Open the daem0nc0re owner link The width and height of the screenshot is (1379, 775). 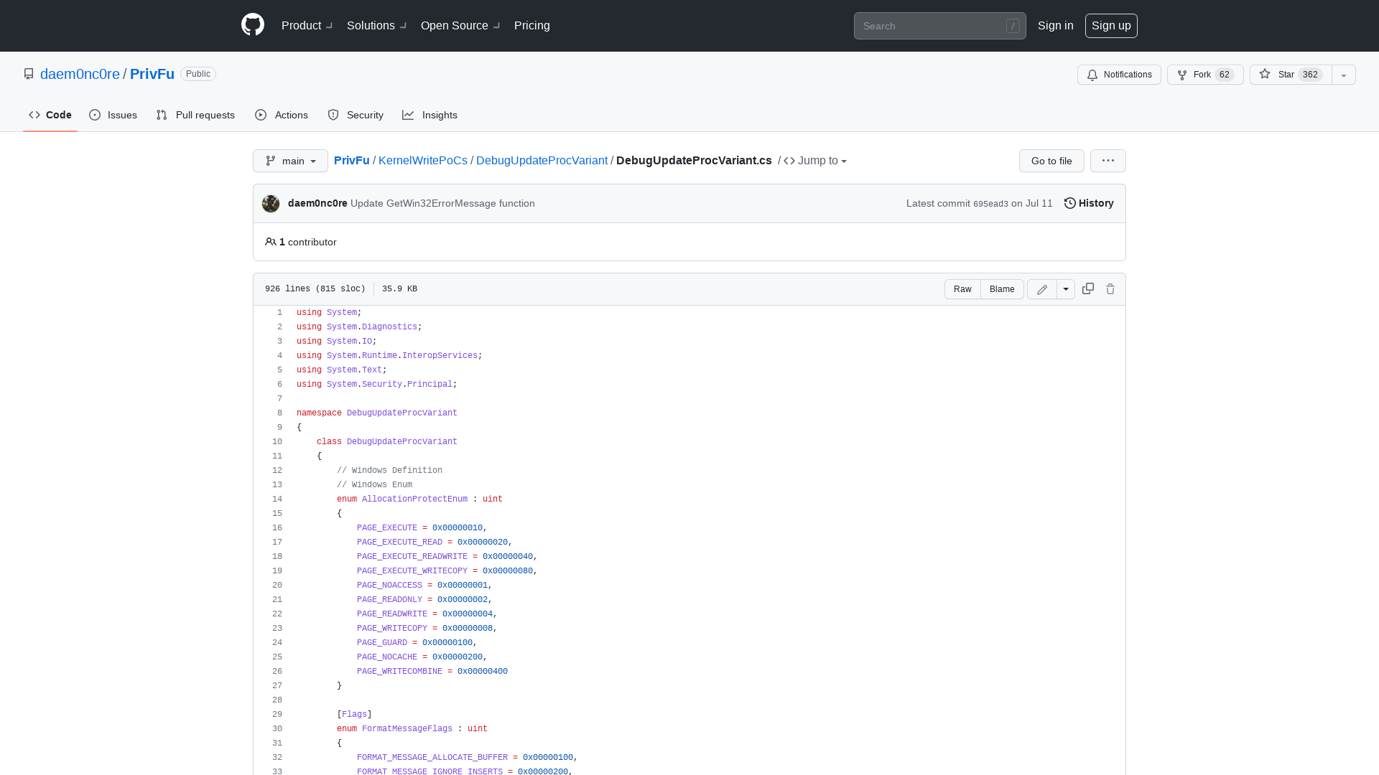[80, 74]
